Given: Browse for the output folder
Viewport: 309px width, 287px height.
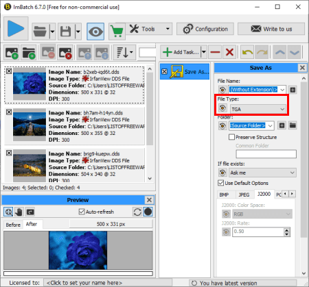Looking at the screenshot, I should click(x=293, y=125).
